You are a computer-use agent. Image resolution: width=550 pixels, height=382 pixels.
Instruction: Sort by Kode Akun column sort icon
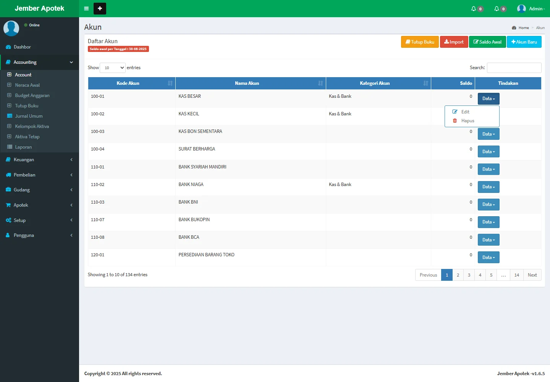[x=170, y=83]
